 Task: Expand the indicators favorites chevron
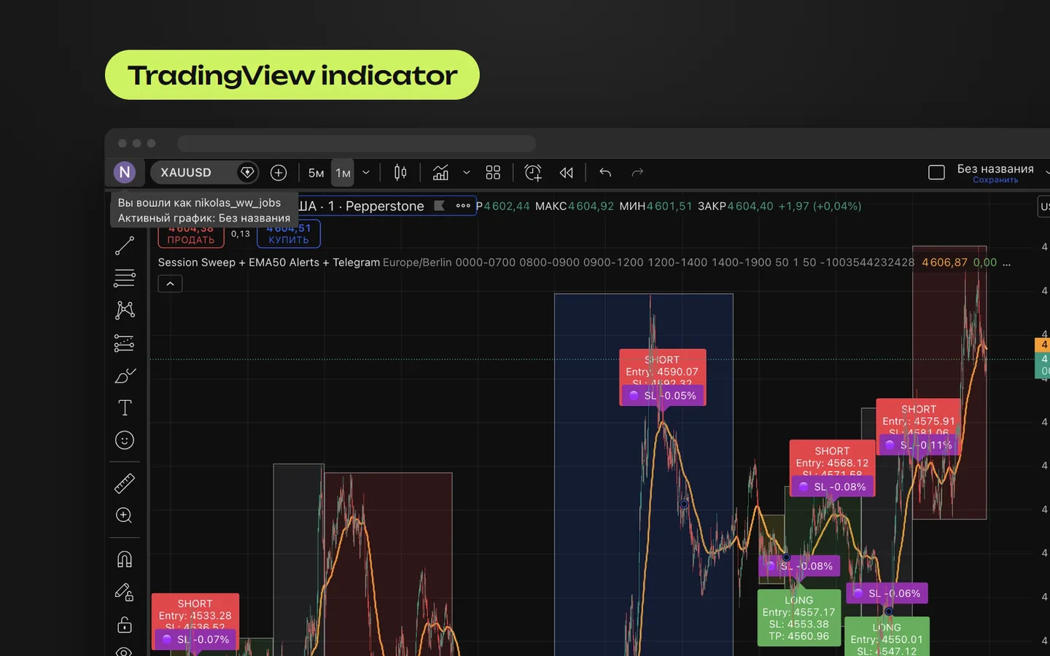coord(467,173)
